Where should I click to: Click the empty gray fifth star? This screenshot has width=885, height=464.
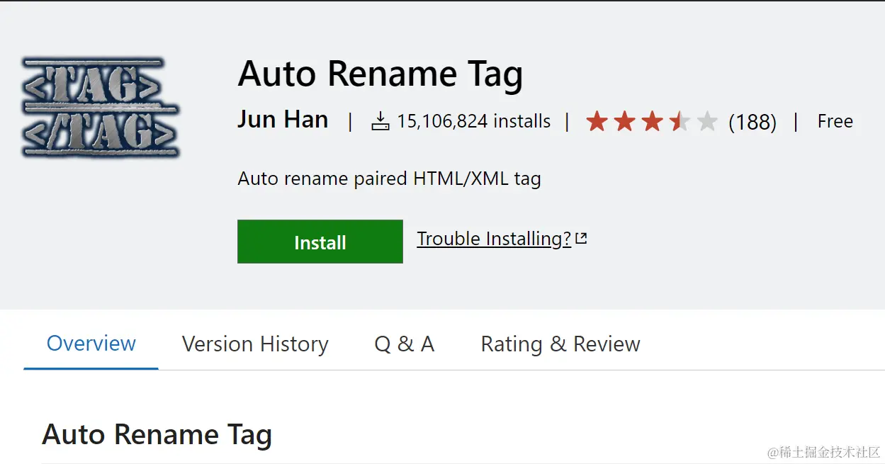706,122
